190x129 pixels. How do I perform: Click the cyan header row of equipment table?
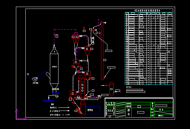pyautogui.click(x=149, y=13)
